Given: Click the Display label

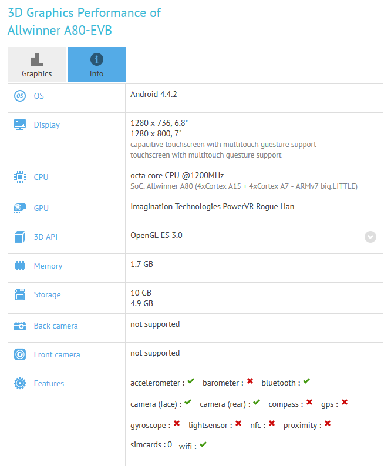Looking at the screenshot, I should pyautogui.click(x=46, y=125).
